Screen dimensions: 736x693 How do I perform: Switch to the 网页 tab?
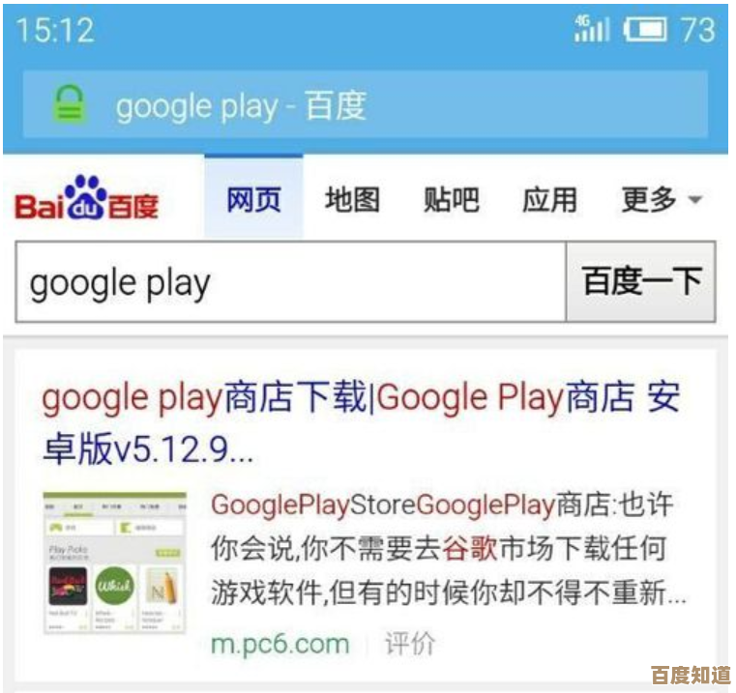pyautogui.click(x=253, y=199)
